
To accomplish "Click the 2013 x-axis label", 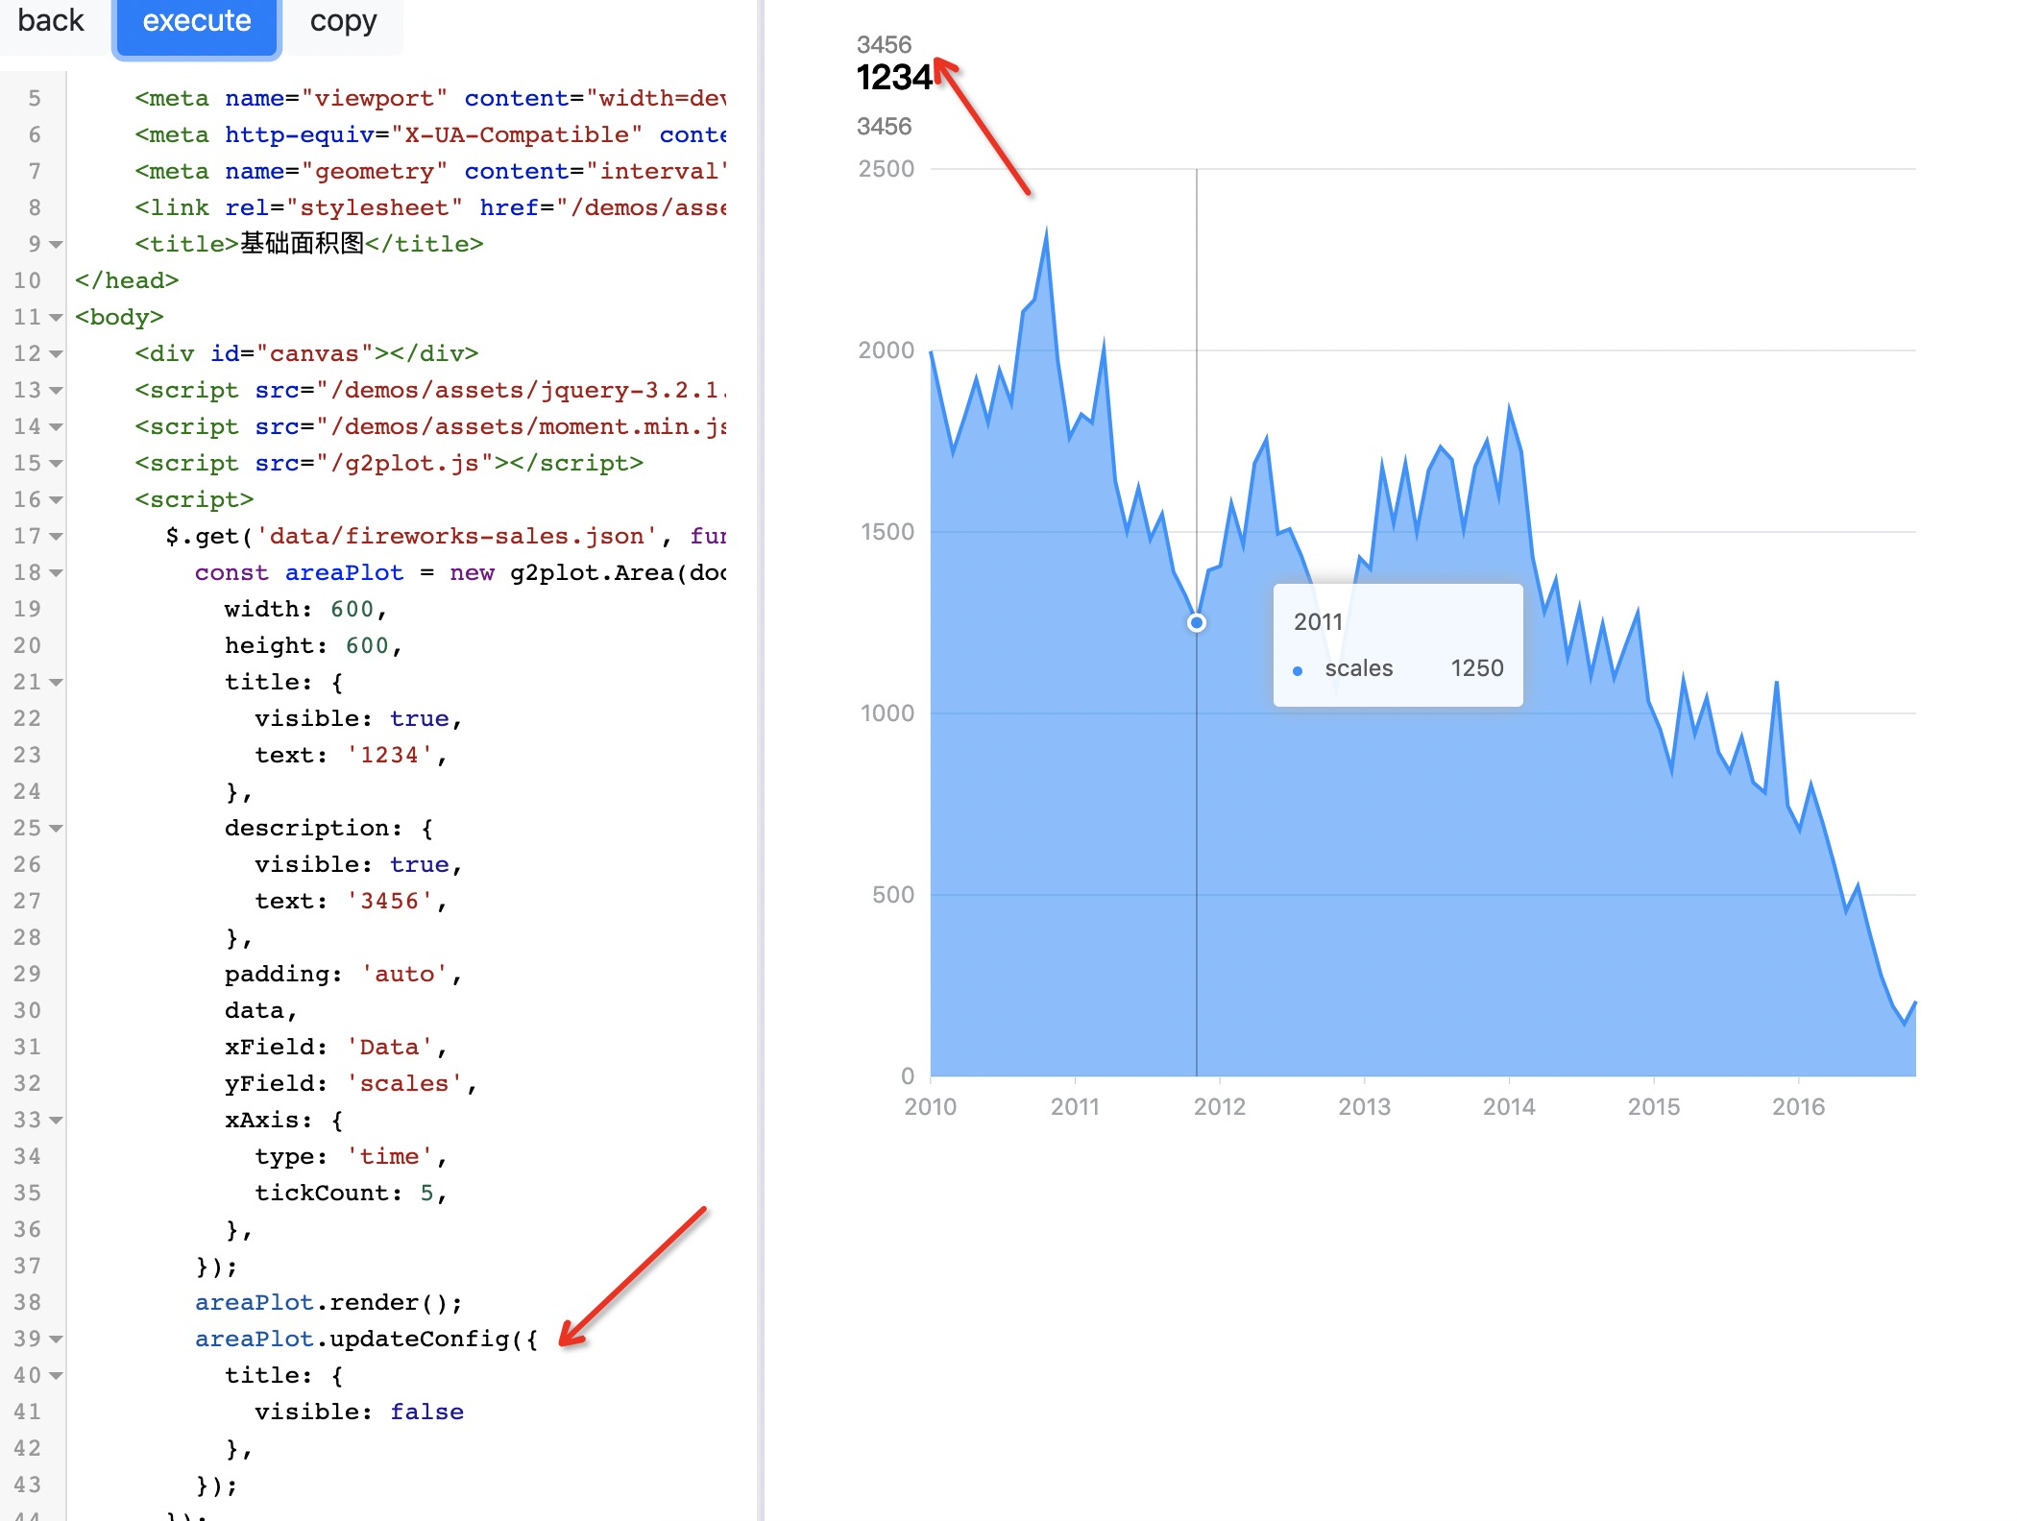I will pyautogui.click(x=1365, y=1106).
